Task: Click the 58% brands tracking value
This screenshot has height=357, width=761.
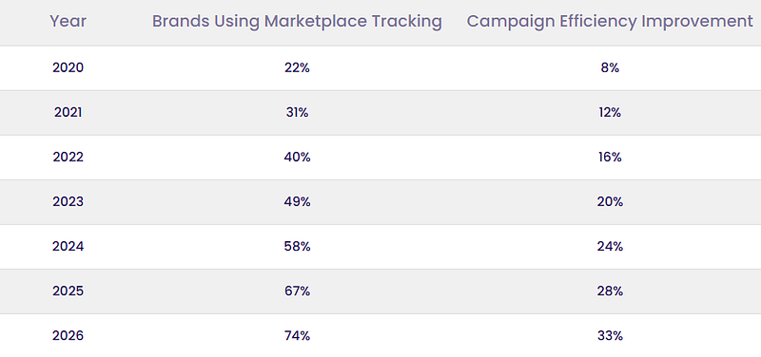Action: 297,246
